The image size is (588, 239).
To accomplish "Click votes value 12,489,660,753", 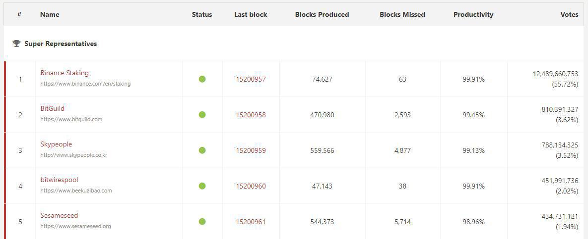I will (x=555, y=74).
